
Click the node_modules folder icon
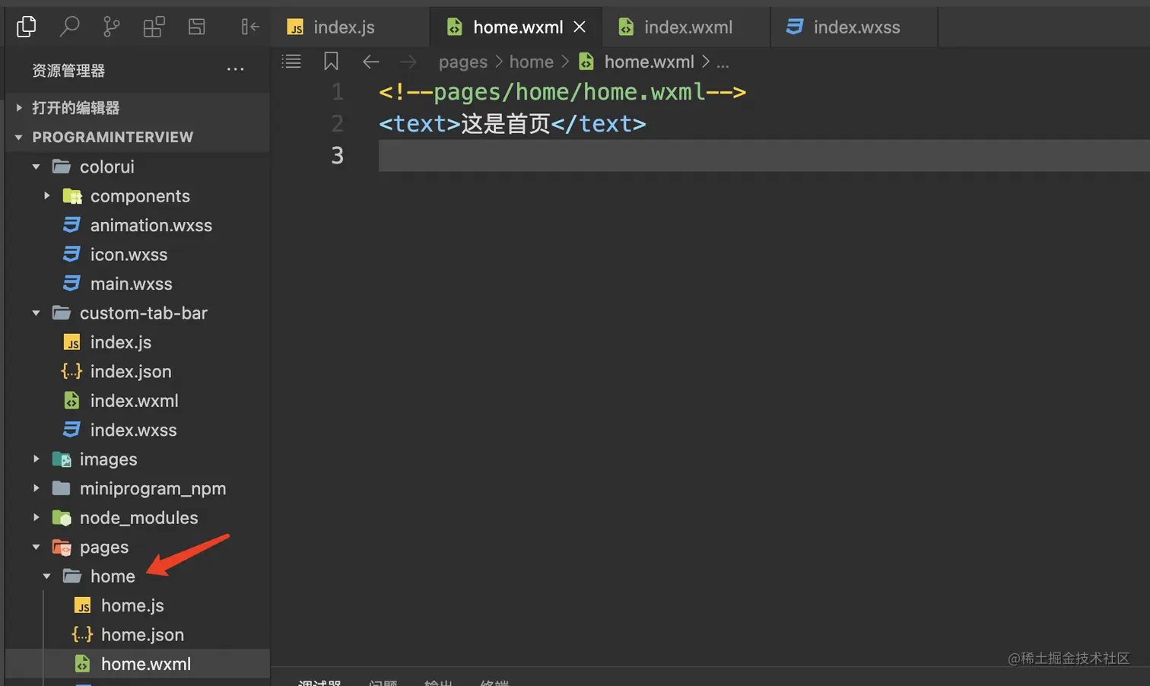[x=62, y=518]
